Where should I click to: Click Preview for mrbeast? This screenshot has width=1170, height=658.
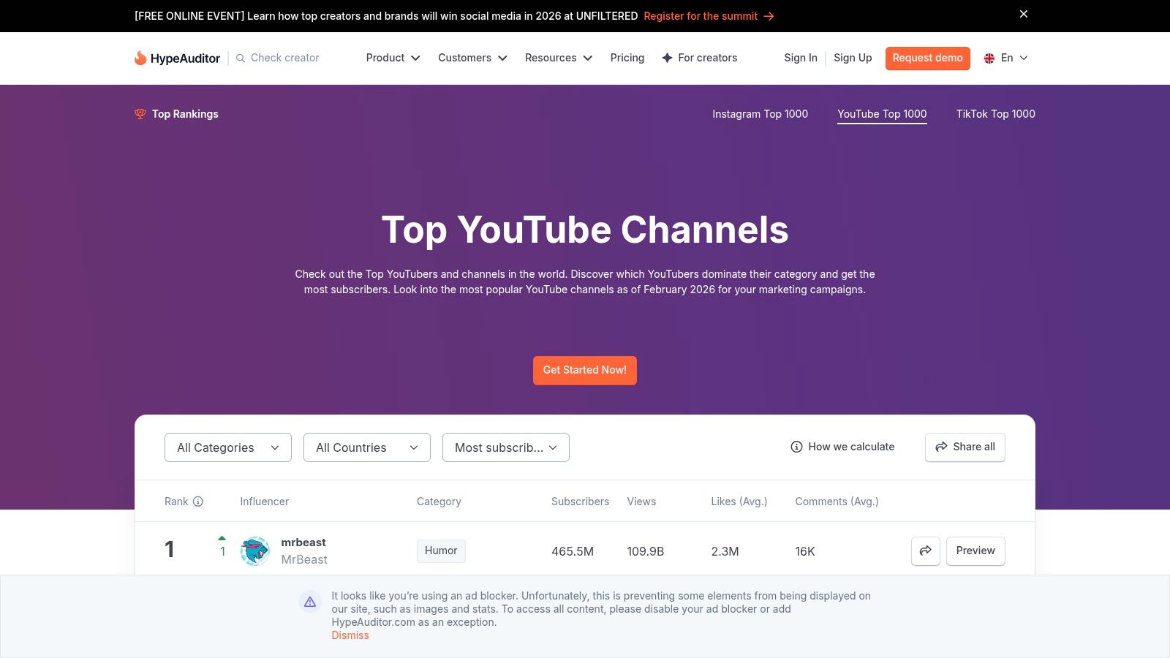(x=975, y=551)
